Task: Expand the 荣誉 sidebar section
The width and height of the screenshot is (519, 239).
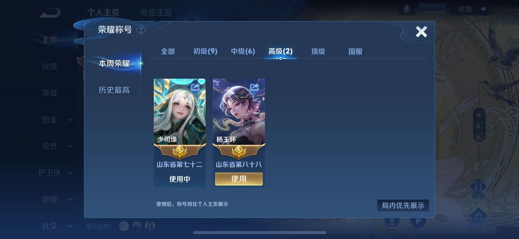Action: 56,146
